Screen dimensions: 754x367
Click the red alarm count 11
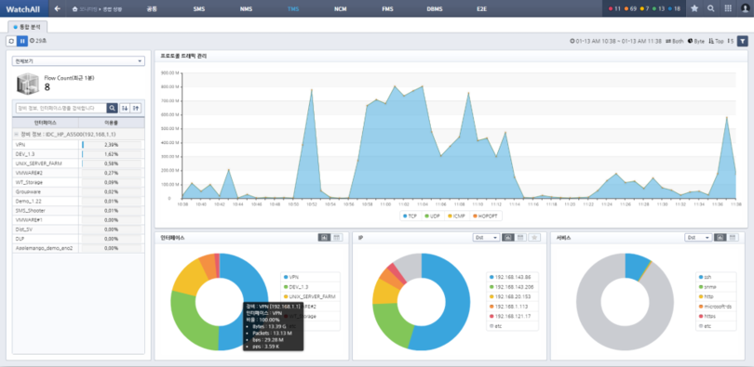614,8
